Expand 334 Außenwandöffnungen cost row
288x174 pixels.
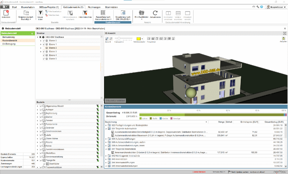tap(106, 139)
